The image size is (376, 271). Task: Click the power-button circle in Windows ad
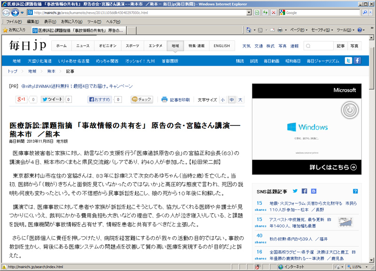pos(350,110)
